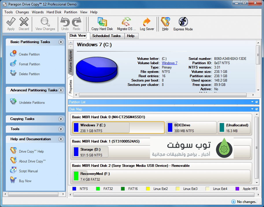Open the Partition List dropdown arrow

[252, 102]
